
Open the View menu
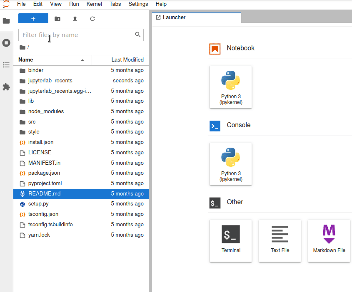click(56, 4)
